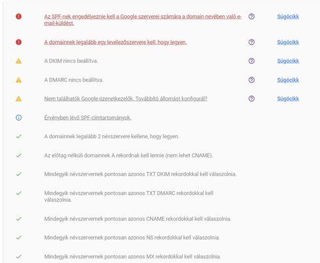Open the Súgócikk link for DKIM warning
This screenshot has width=320, height=263.
288,61
